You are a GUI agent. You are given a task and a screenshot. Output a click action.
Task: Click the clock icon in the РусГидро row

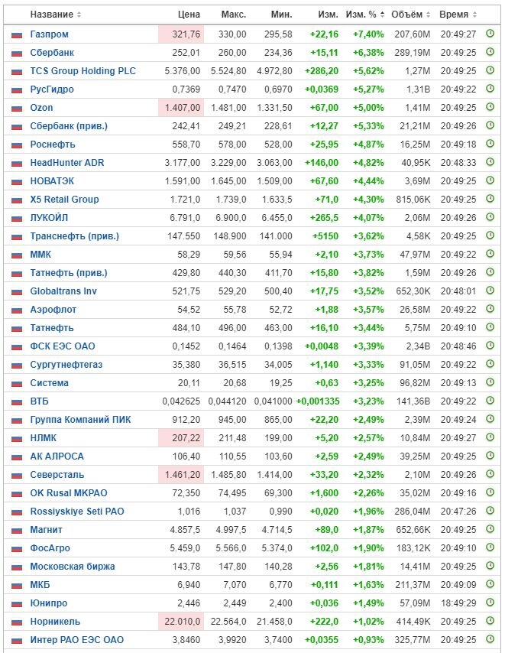490,88
